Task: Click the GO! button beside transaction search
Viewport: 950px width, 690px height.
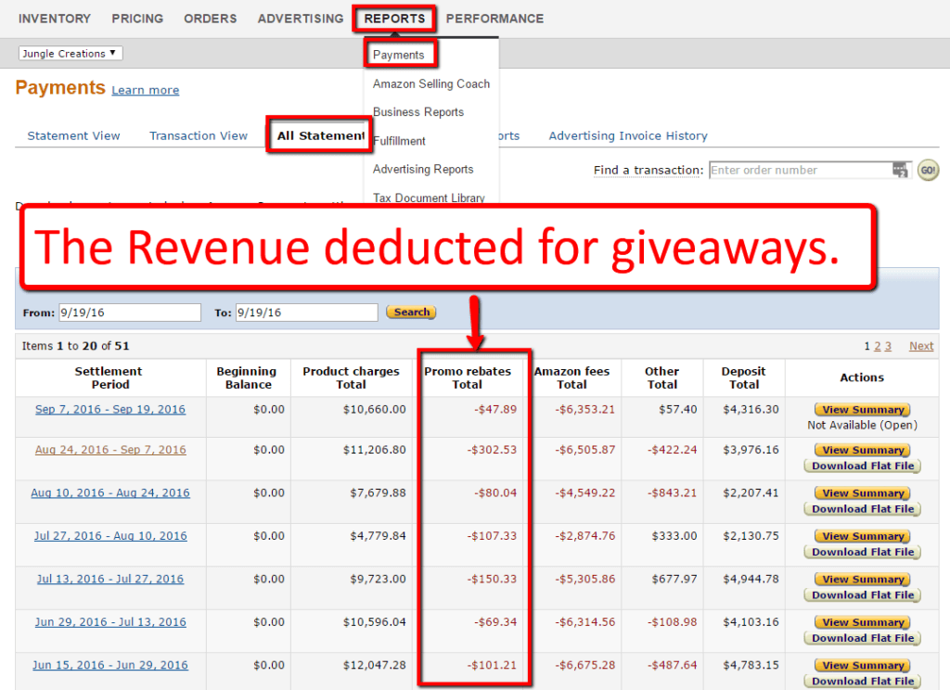Action: tap(928, 171)
